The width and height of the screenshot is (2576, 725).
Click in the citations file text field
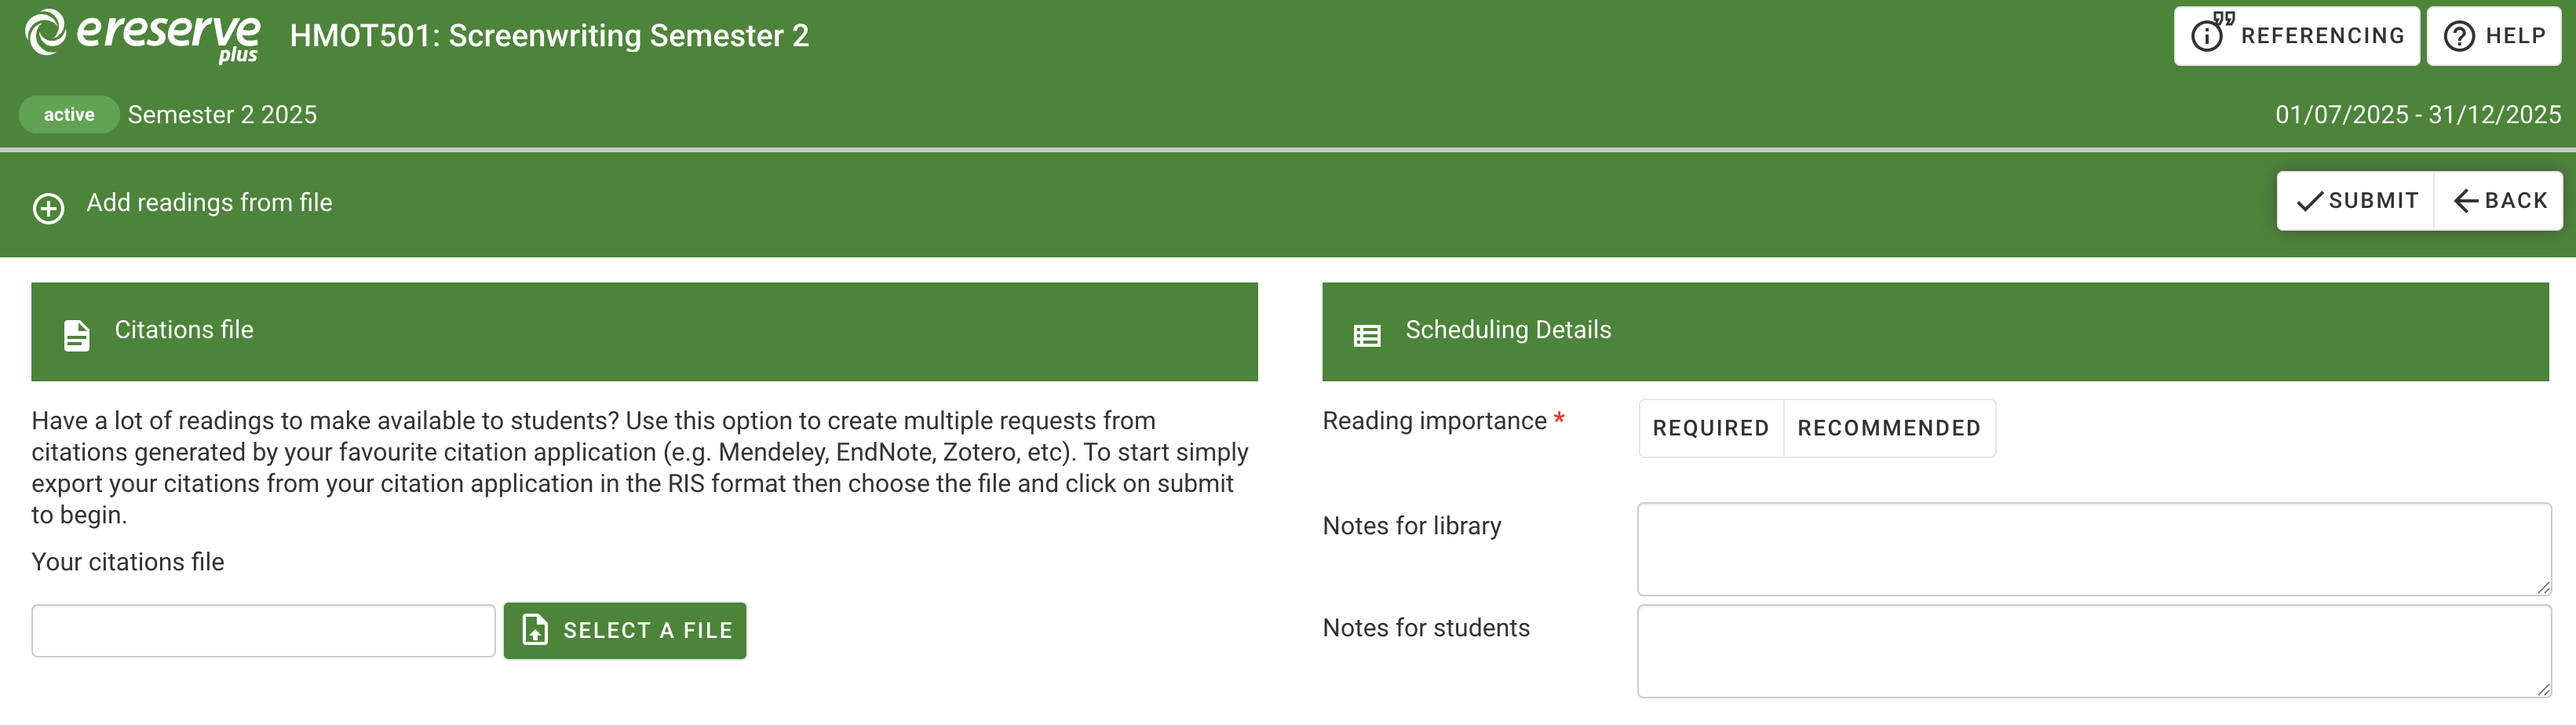(x=263, y=630)
